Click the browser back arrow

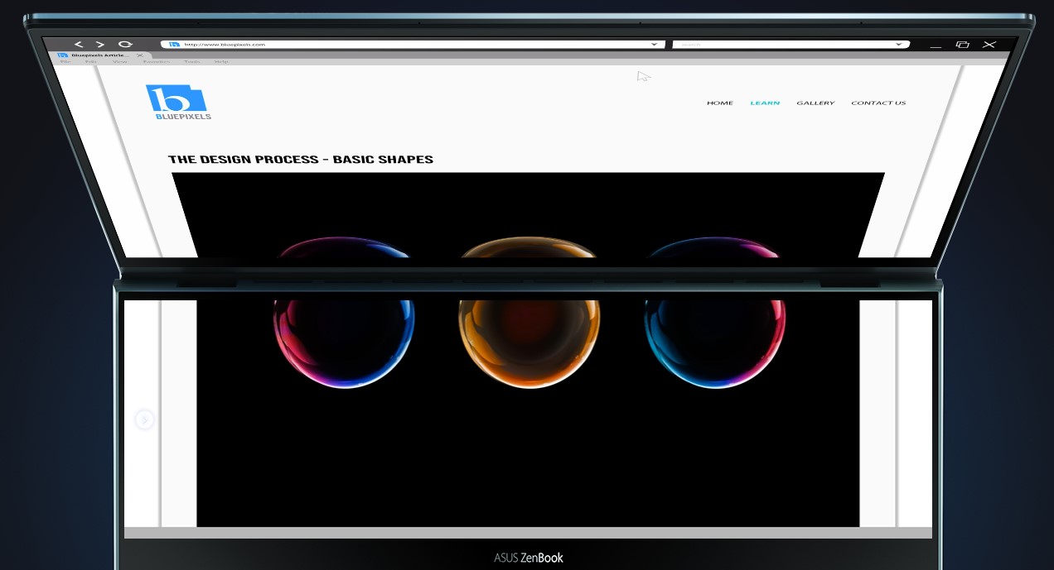point(79,45)
